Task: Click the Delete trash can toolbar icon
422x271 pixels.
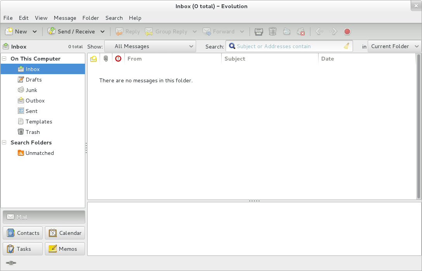Action: point(272,32)
